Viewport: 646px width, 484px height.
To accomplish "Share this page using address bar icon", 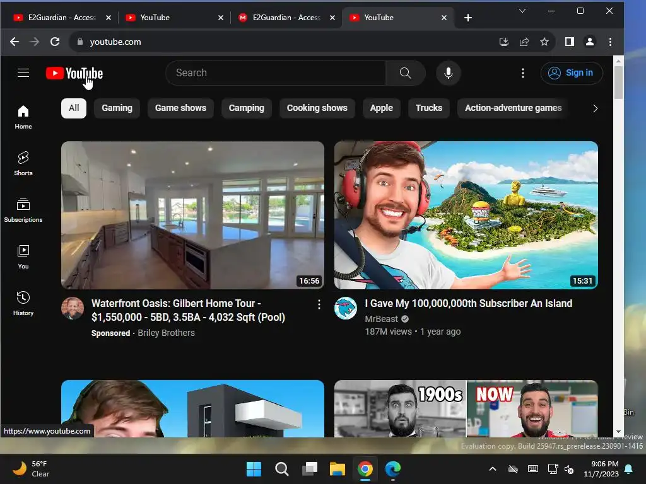I will click(524, 42).
